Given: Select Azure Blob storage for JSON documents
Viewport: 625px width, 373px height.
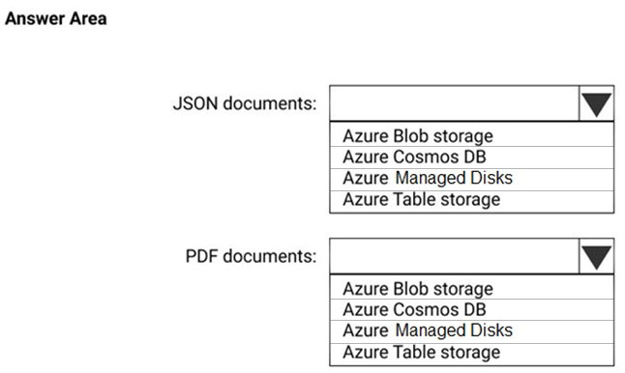Looking at the screenshot, I should (471, 135).
